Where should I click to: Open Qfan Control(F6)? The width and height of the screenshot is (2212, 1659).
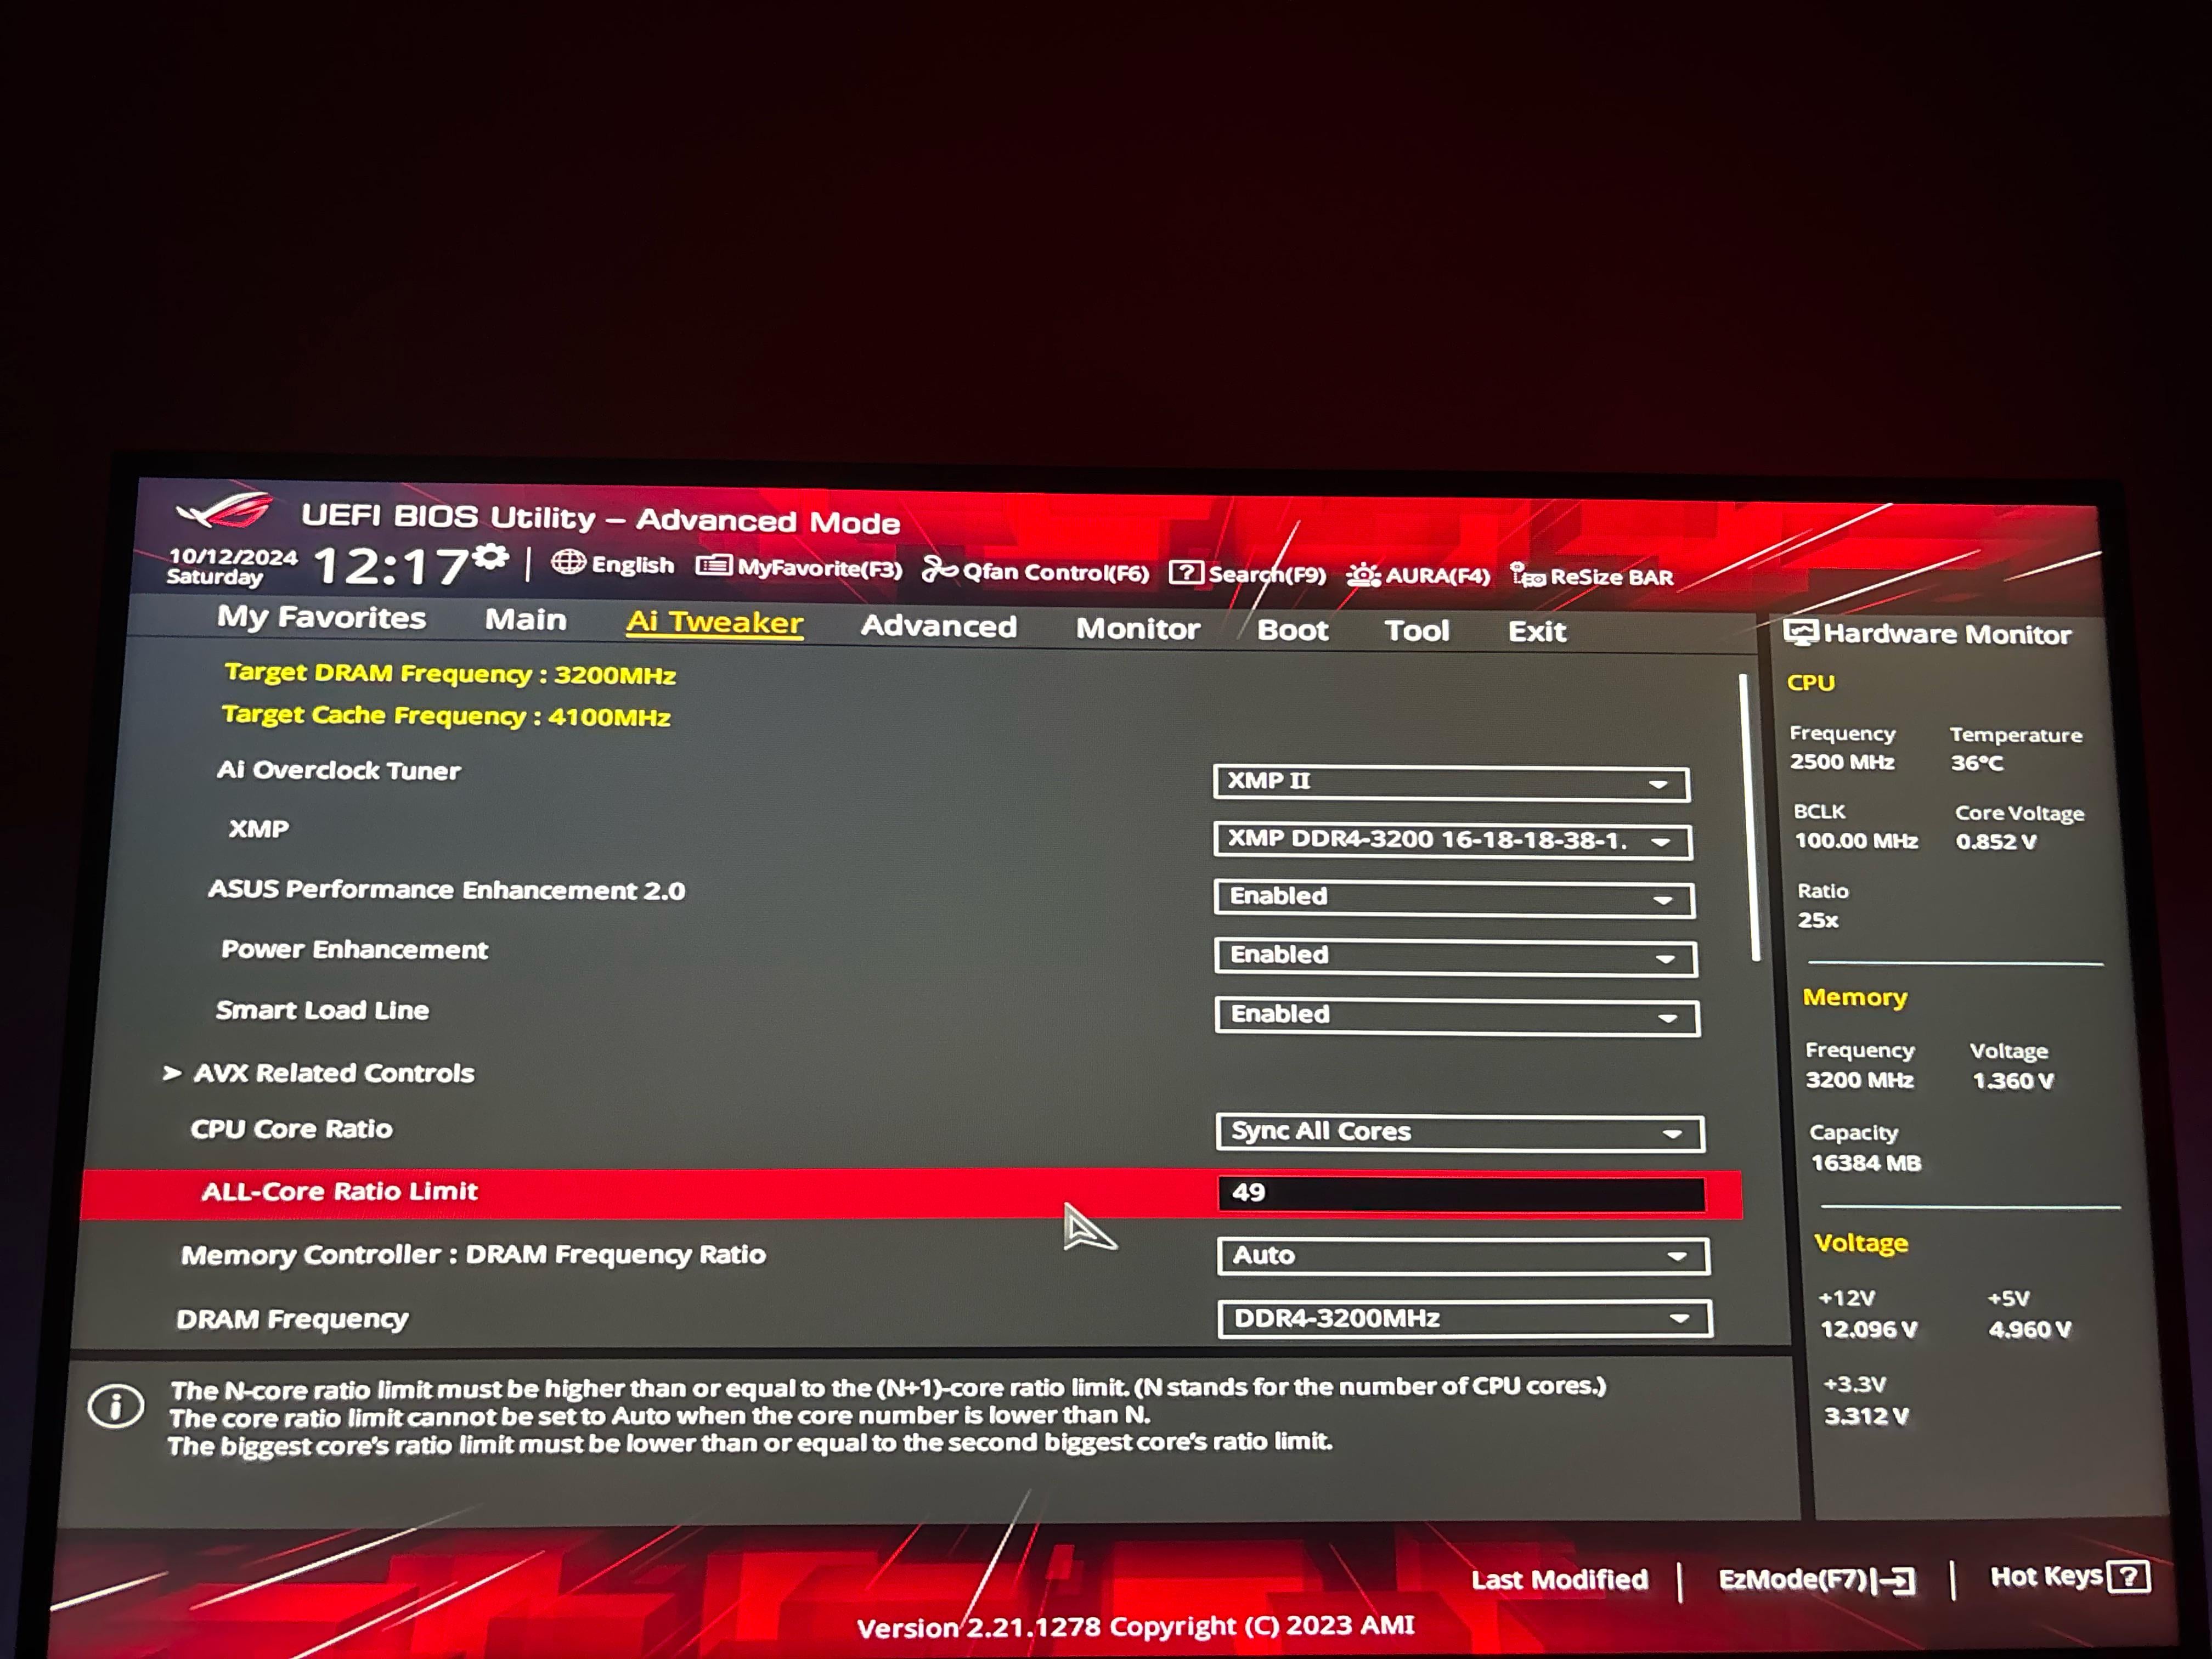tap(1035, 571)
